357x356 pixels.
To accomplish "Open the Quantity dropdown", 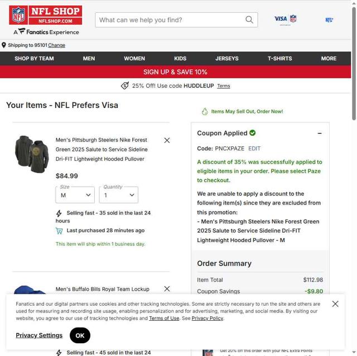I will (x=118, y=195).
